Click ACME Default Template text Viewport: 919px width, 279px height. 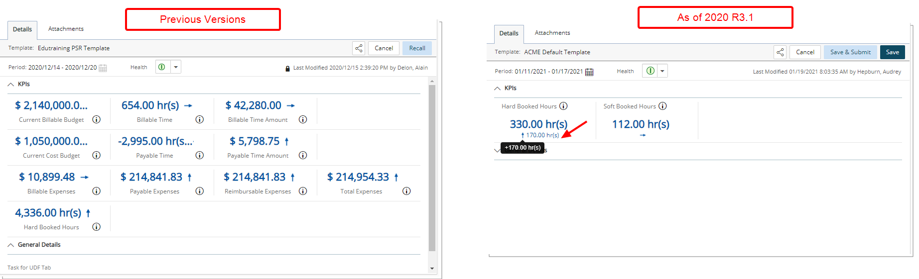pos(557,52)
